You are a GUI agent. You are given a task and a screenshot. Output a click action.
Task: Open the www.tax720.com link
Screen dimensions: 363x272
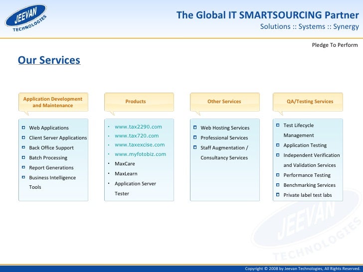[137, 136]
